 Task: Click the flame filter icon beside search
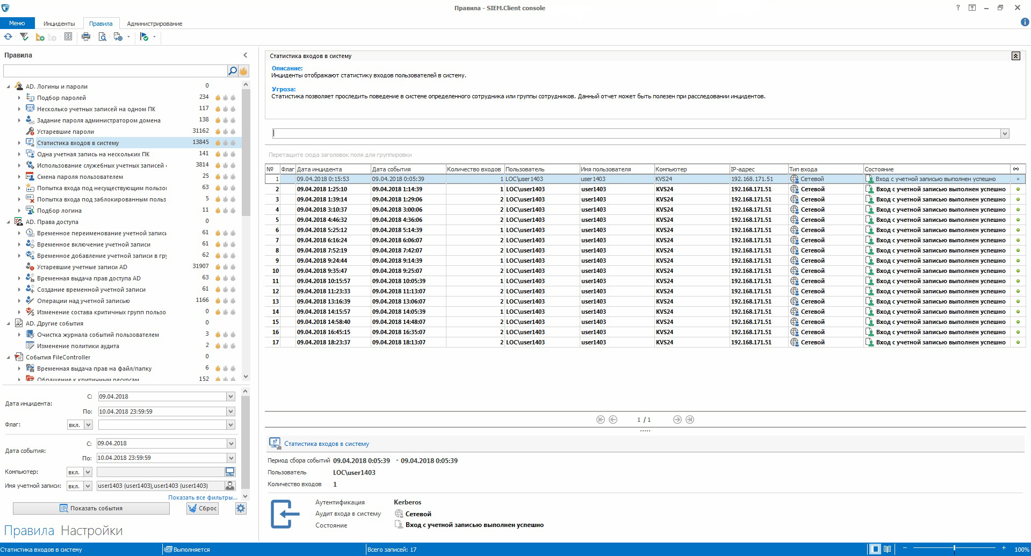coord(243,71)
